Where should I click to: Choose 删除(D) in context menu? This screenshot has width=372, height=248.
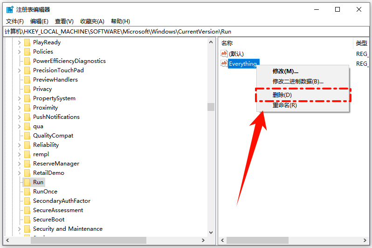pyautogui.click(x=303, y=95)
